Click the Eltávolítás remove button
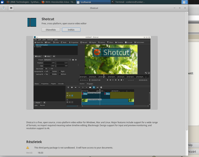This screenshot has height=157, width=199. [x=51, y=30]
